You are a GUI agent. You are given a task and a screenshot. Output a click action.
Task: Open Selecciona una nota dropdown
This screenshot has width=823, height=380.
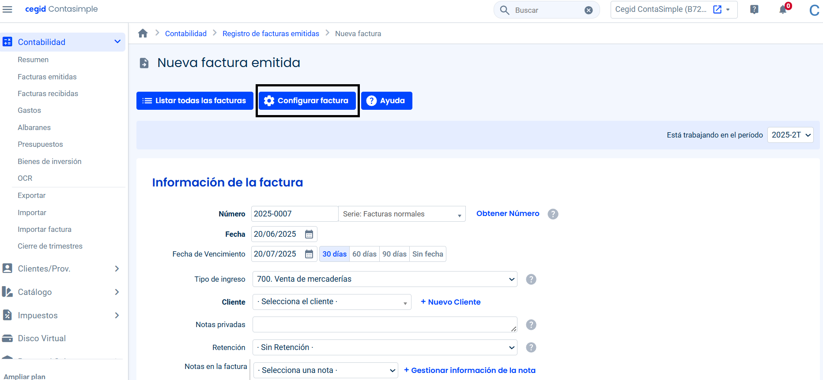coord(327,370)
